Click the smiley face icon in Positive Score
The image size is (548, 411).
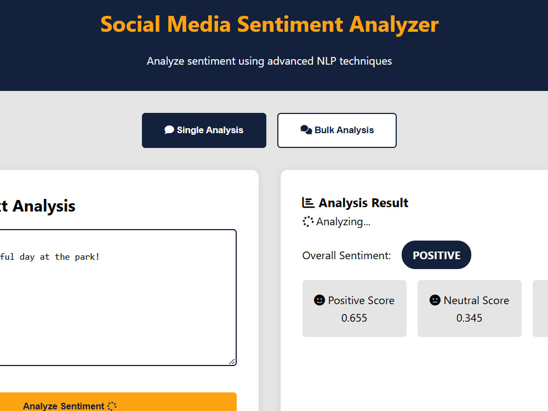pos(319,300)
